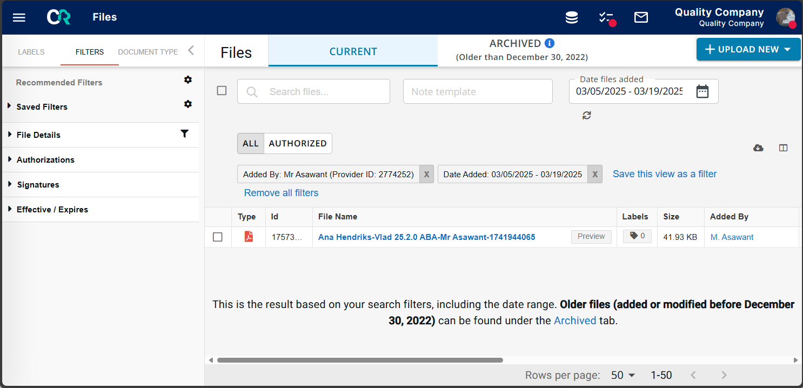Click the horizontal scrollbar thumb
803x388 pixels.
(360, 360)
